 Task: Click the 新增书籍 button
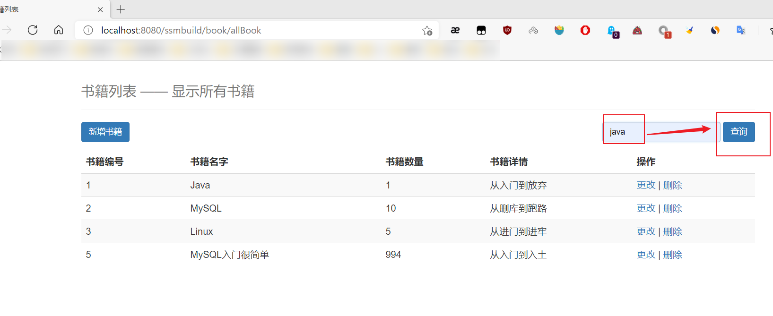[x=105, y=132]
